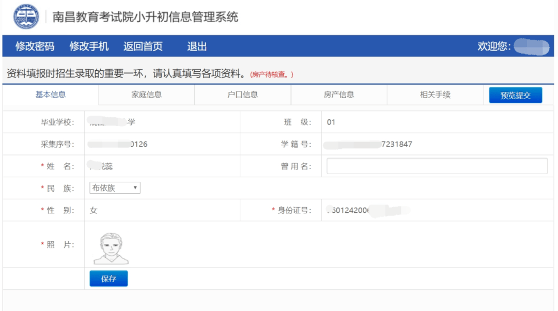Click the red 房产待核查 notice text
The height and width of the screenshot is (311, 558).
[272, 74]
